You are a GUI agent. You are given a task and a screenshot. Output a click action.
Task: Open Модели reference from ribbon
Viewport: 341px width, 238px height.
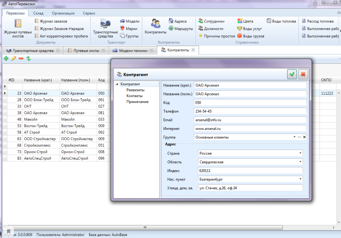(130, 21)
